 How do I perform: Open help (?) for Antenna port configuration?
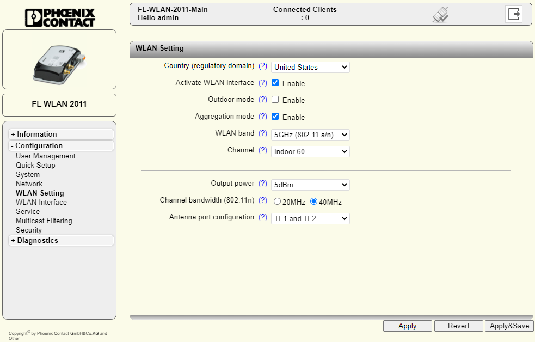click(x=263, y=217)
